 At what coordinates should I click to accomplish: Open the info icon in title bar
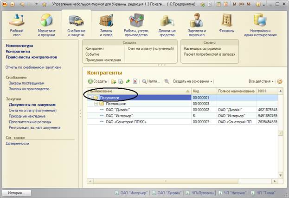pyautogui.click(x=258, y=4)
